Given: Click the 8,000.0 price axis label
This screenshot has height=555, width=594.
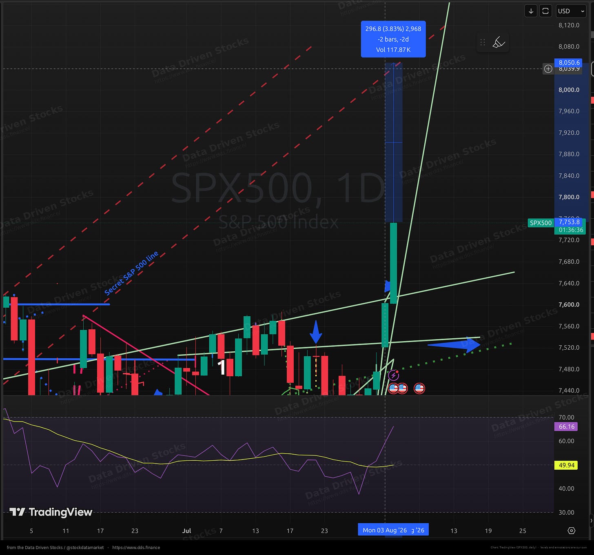Looking at the screenshot, I should [x=569, y=90].
